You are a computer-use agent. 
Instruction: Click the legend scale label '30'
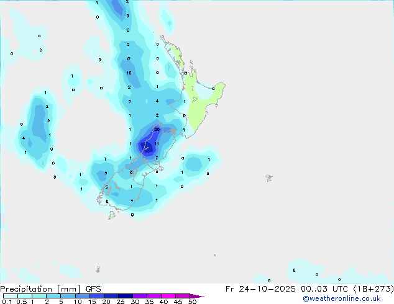(135, 302)
